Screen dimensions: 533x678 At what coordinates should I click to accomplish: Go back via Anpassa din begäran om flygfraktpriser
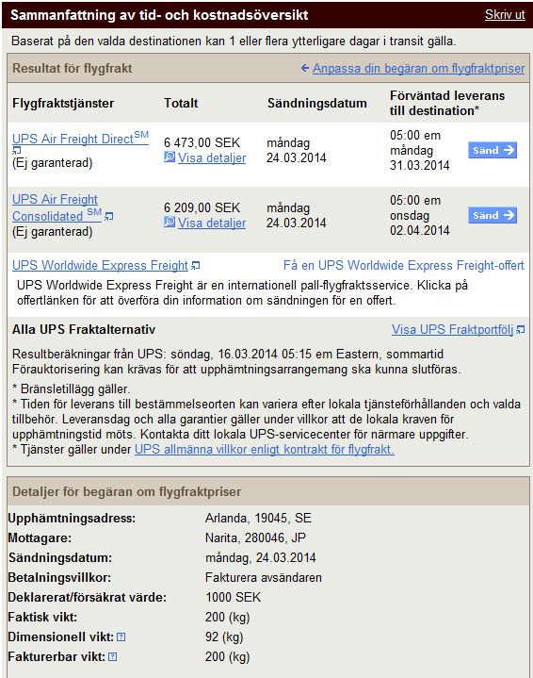coord(418,68)
